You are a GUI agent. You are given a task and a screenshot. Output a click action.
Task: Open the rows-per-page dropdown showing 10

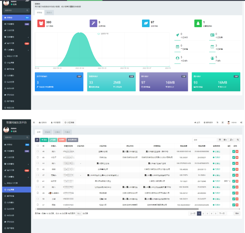(x=79, y=213)
